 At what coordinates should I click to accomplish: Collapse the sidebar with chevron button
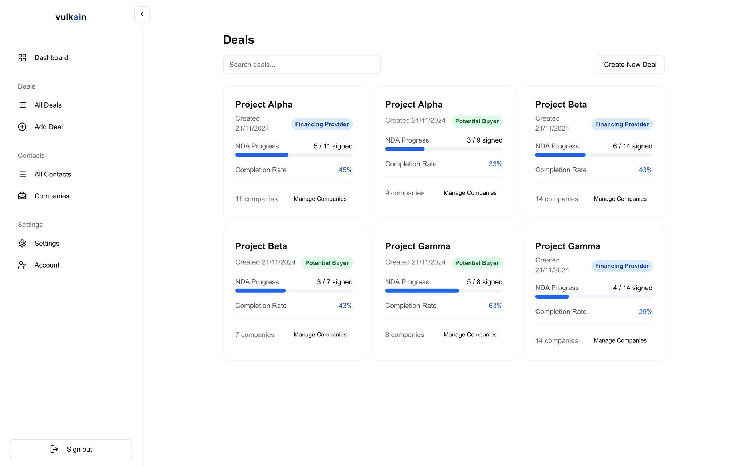[x=142, y=14]
